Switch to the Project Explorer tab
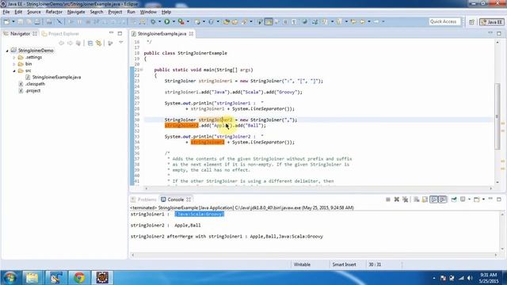 click(60, 33)
